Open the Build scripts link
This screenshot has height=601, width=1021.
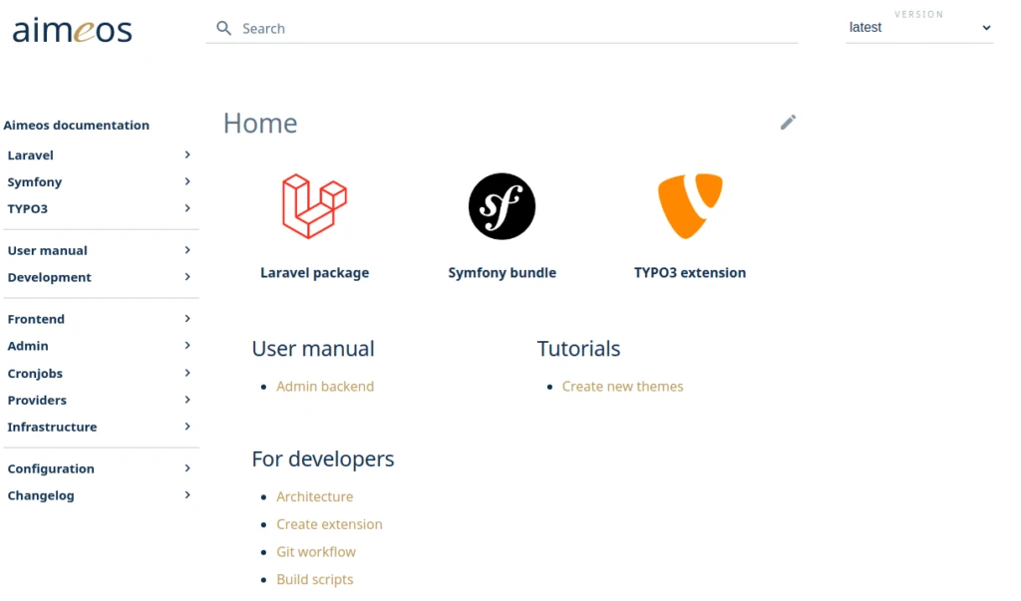point(314,579)
